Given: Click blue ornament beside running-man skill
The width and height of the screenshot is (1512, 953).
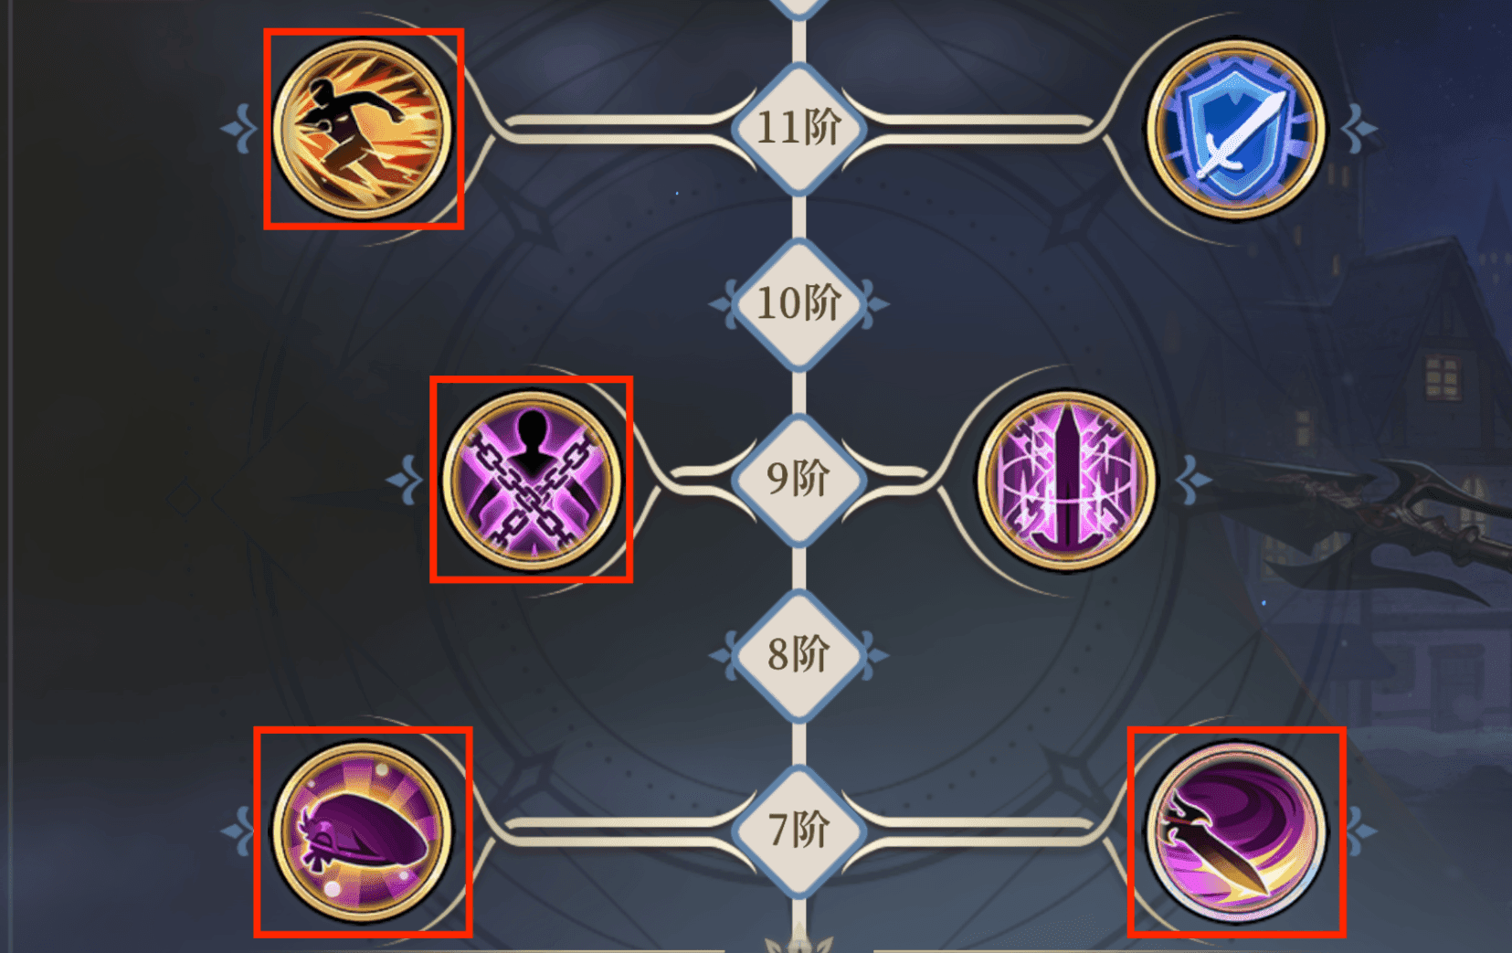Looking at the screenshot, I should point(240,129).
